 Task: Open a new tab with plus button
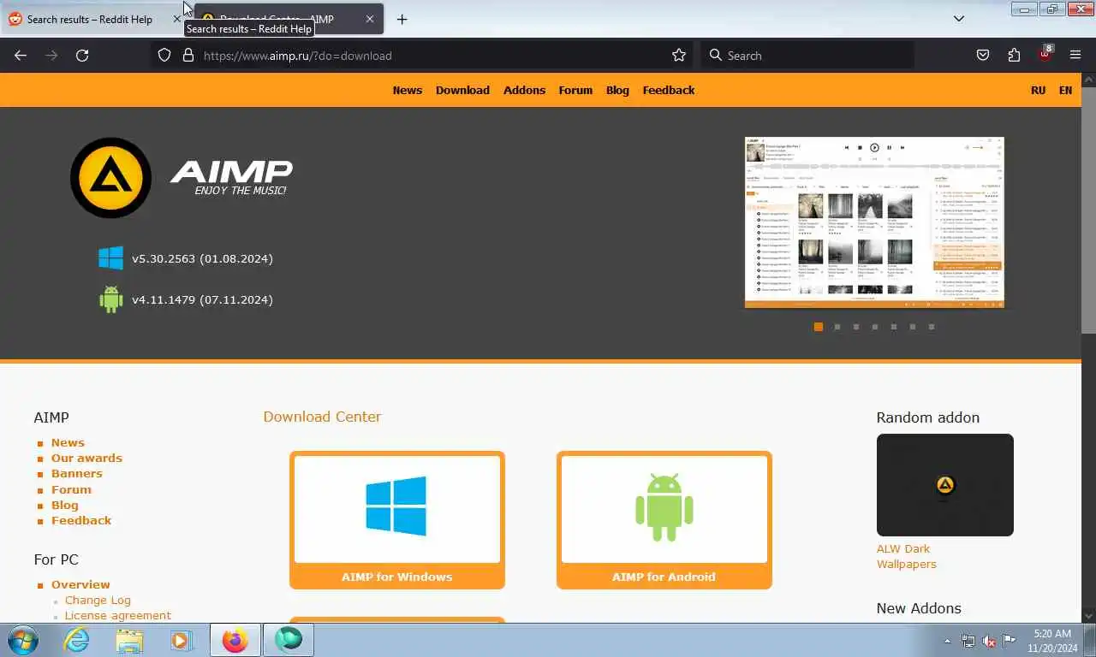click(x=402, y=19)
